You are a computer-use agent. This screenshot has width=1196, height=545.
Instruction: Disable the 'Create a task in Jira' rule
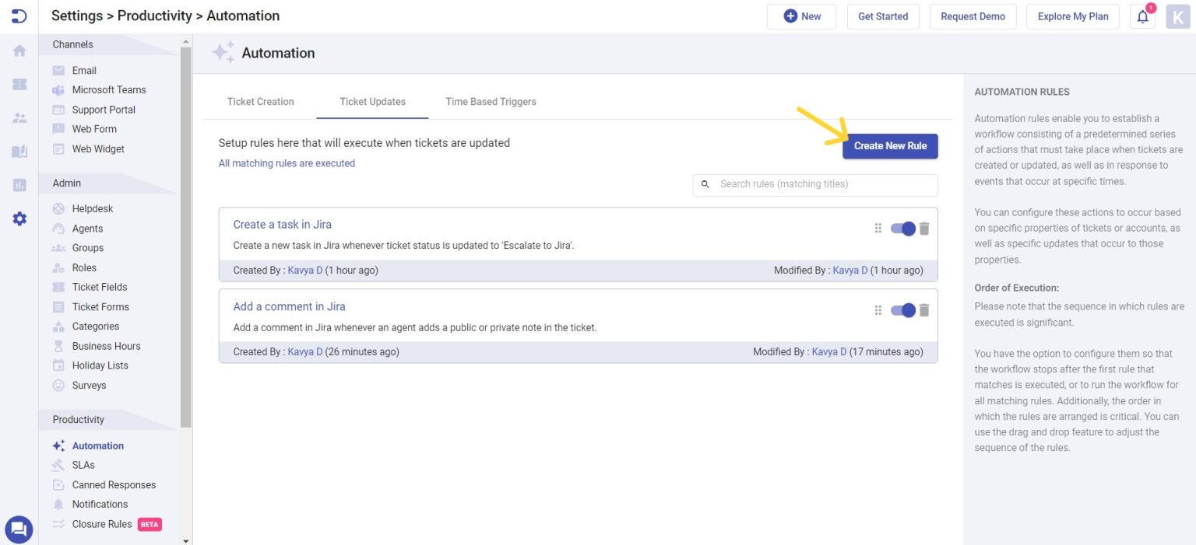[x=903, y=228]
